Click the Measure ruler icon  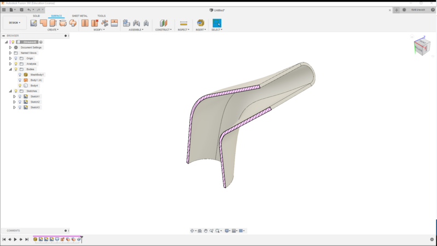[183, 23]
